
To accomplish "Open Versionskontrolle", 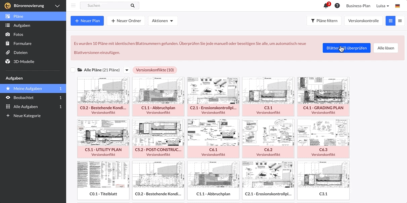I will coord(363,21).
